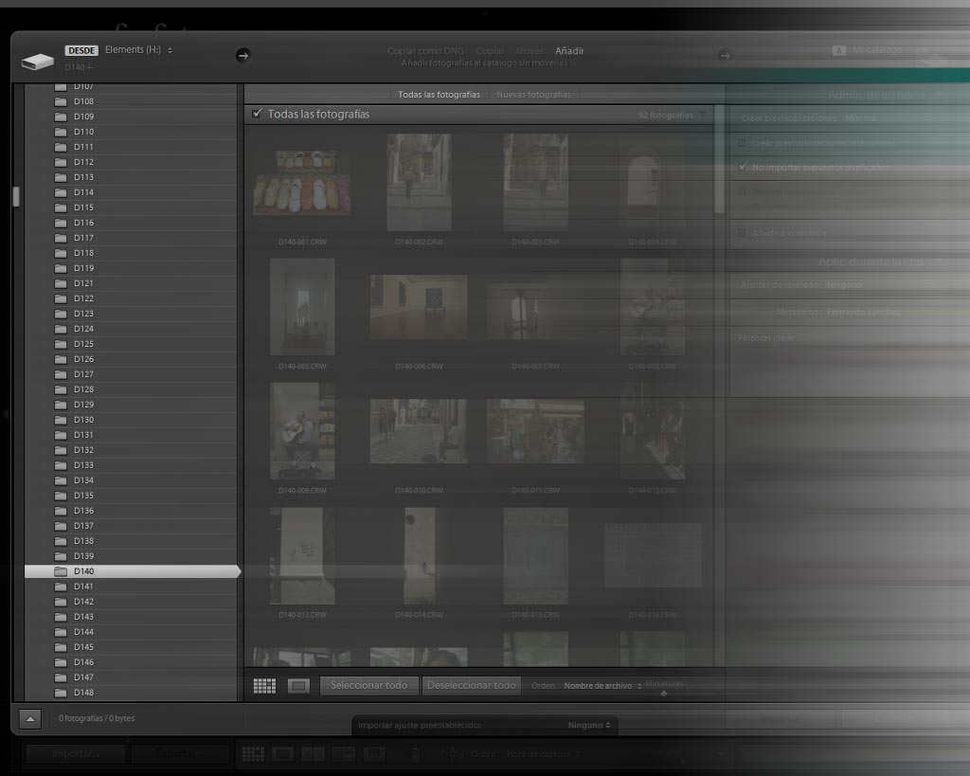Click folder icon for D125
Viewport: 970px width, 776px height.
(61, 344)
